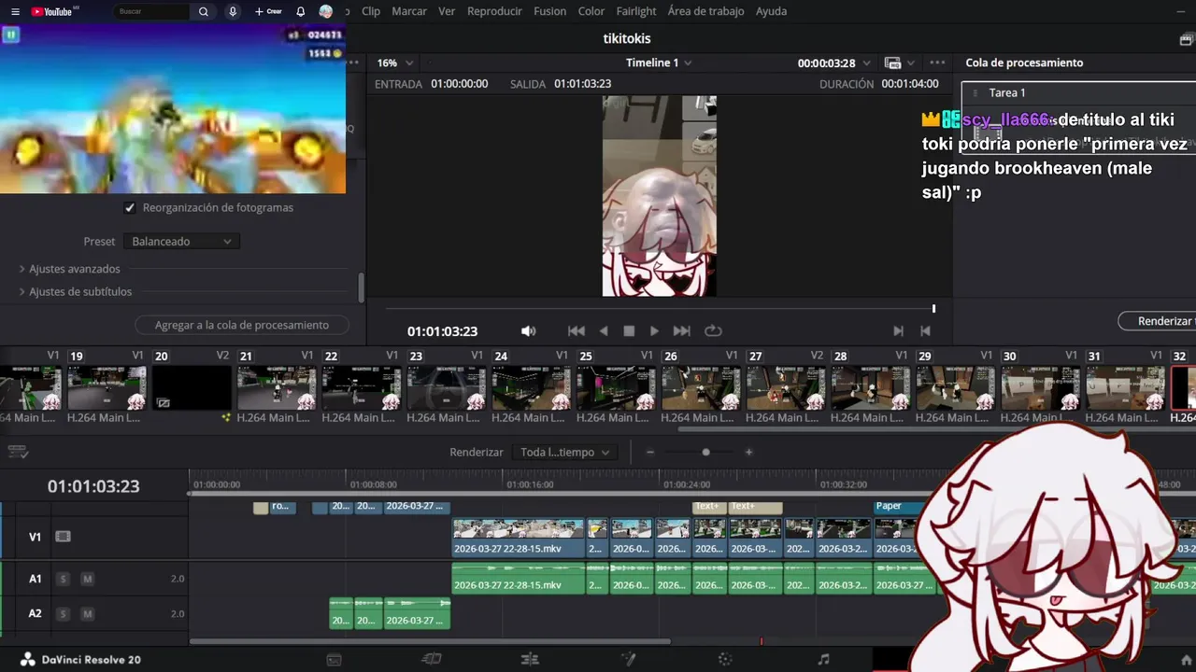
Task: Open the Edit page icon
Action: (x=530, y=659)
